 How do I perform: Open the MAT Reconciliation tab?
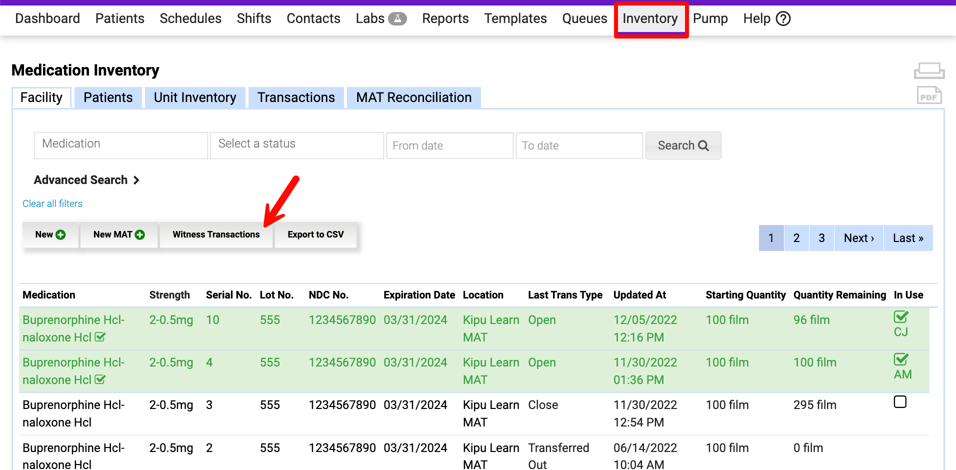[413, 97]
